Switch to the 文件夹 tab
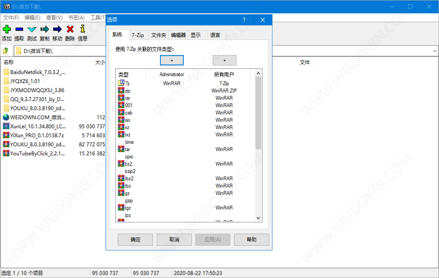This screenshot has width=439, height=278. (158, 35)
